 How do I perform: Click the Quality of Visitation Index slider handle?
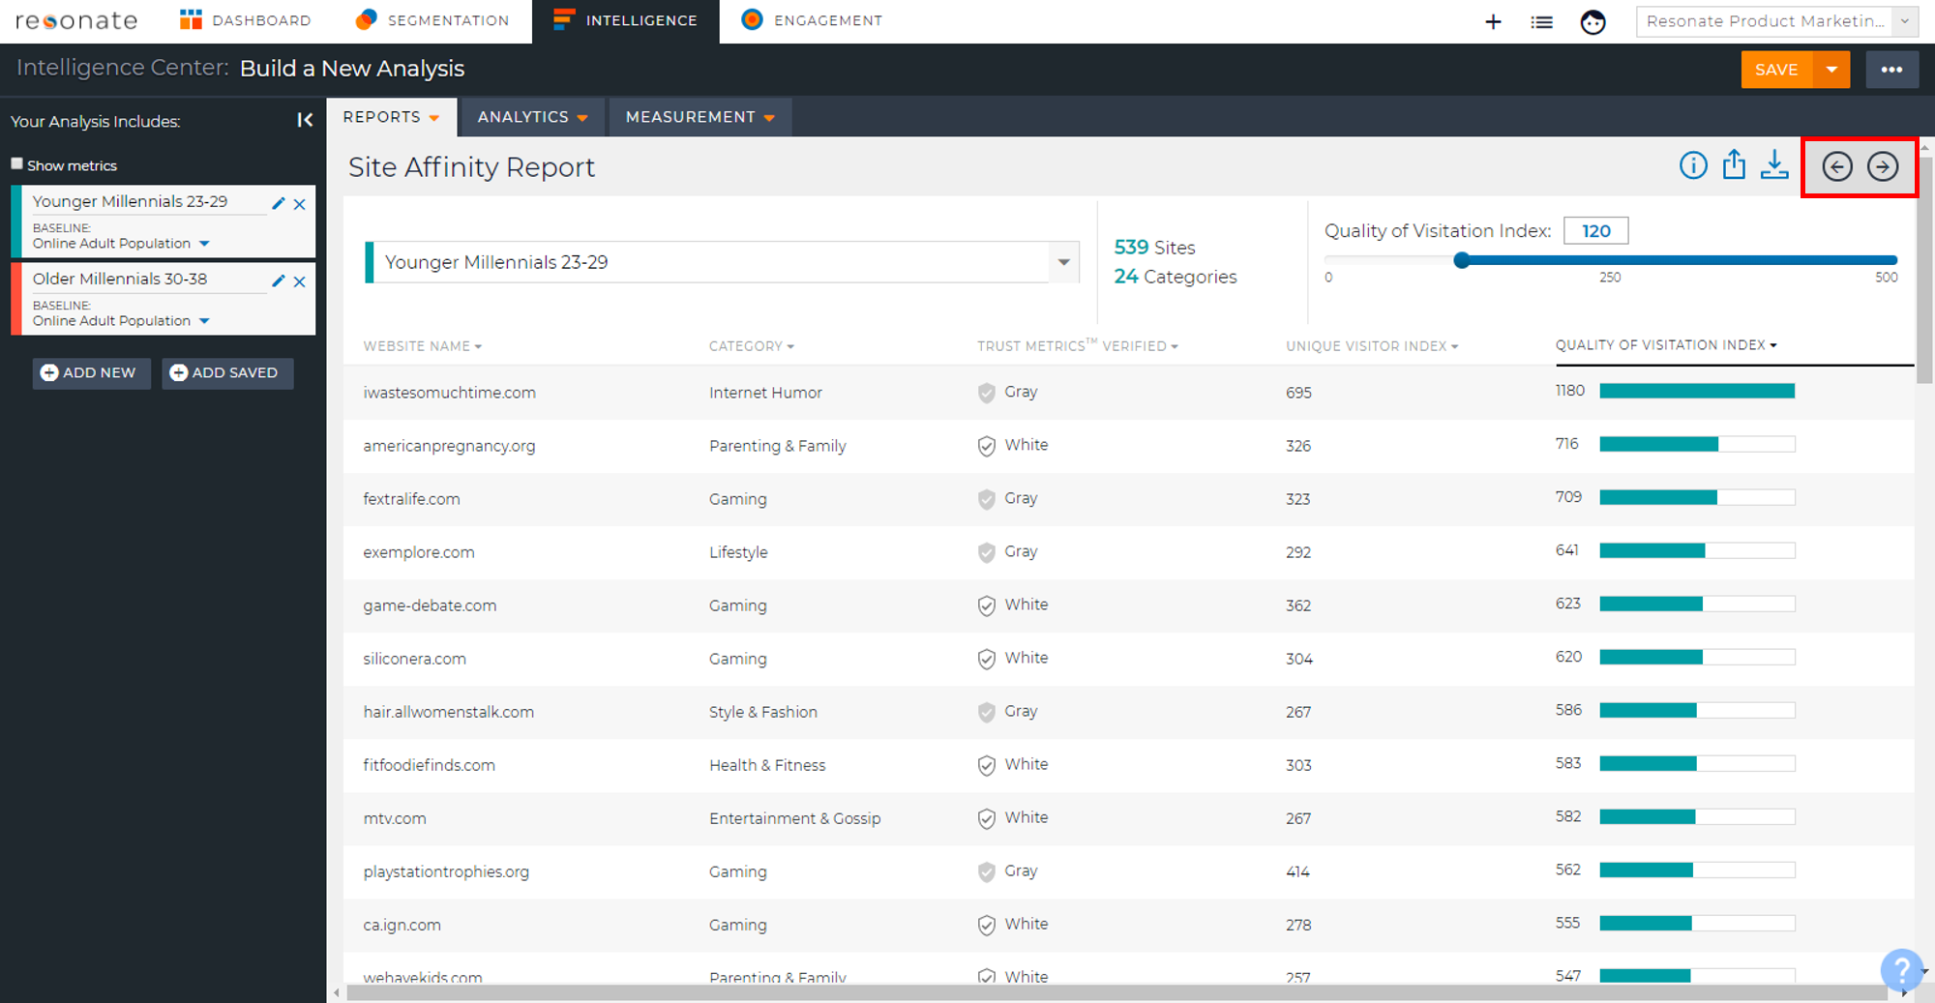coord(1462,259)
